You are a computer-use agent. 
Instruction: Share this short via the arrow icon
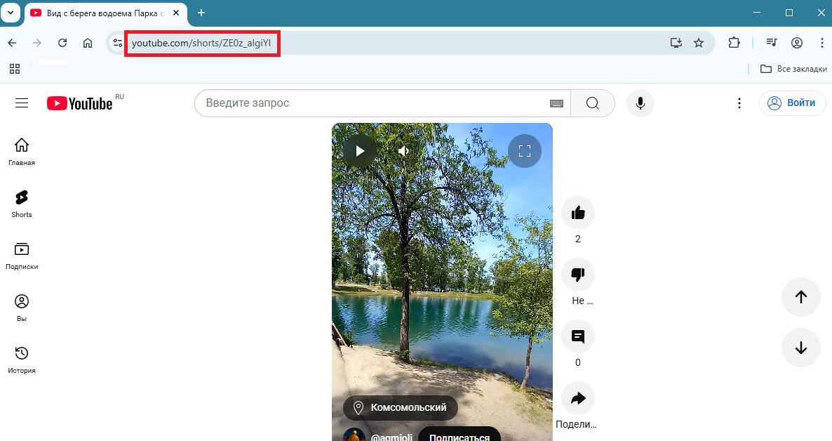(x=578, y=398)
